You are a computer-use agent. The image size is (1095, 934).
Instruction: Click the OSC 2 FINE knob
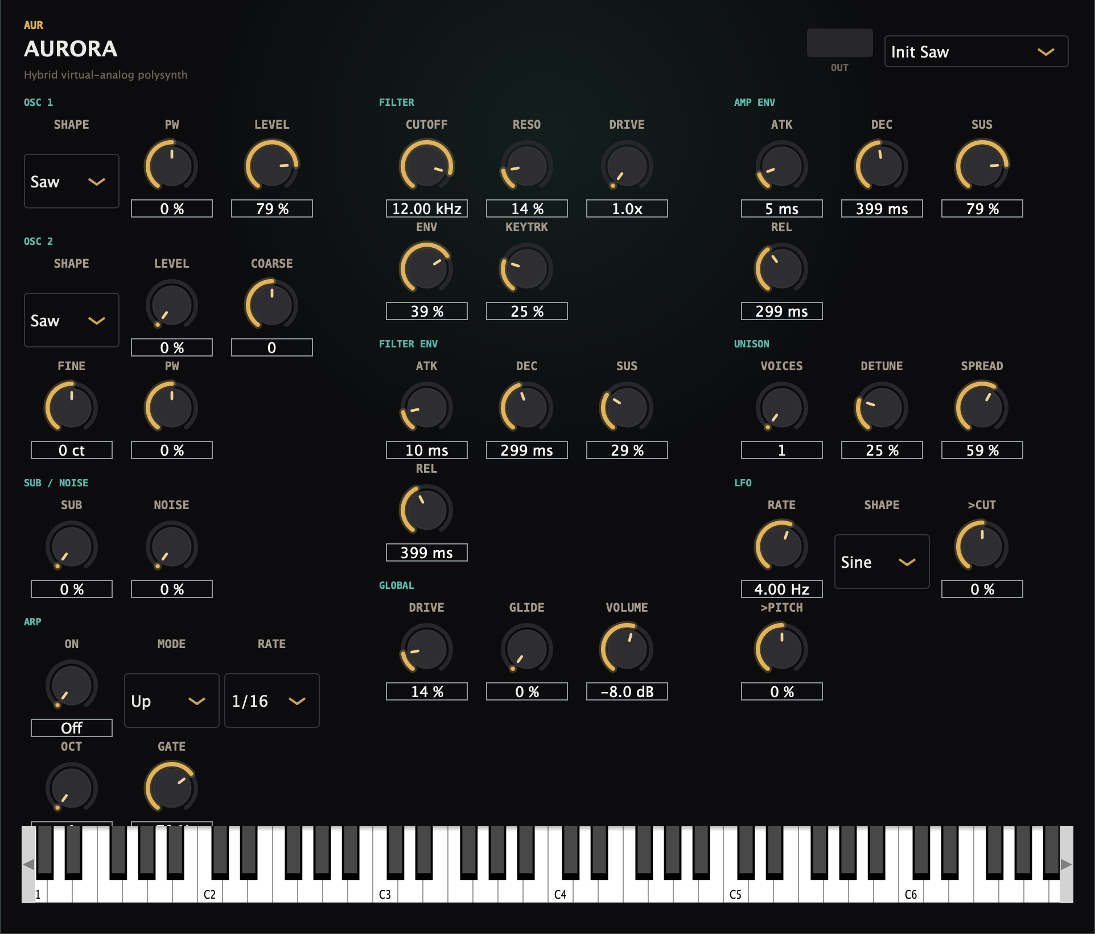72,407
